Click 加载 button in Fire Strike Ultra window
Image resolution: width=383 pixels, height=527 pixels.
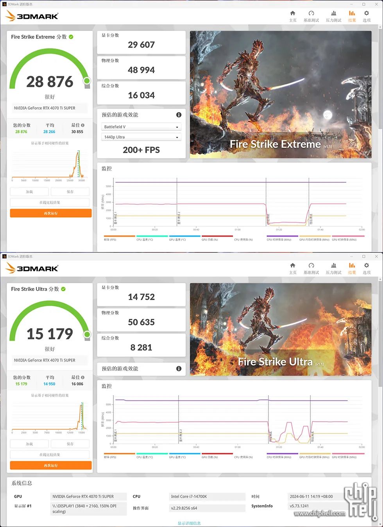(x=29, y=444)
